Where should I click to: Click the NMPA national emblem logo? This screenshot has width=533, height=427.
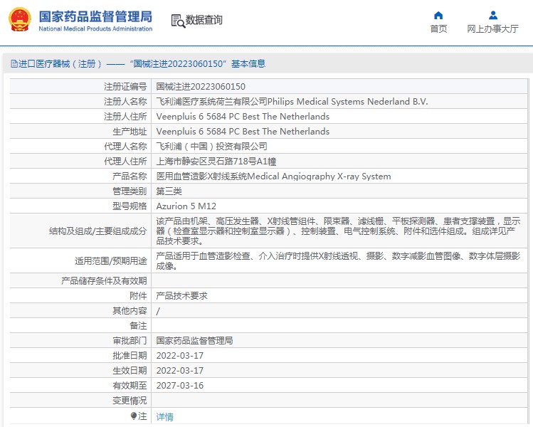(19, 20)
